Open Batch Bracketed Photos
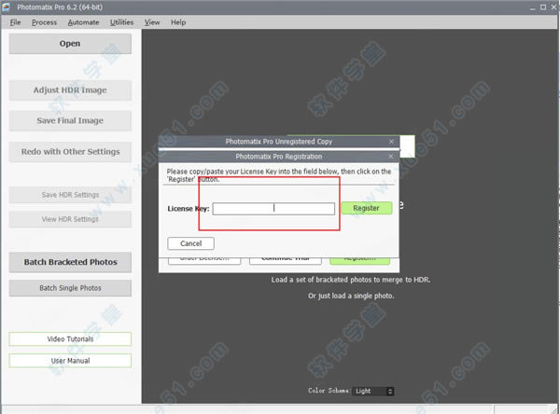560x414 pixels. (70, 262)
